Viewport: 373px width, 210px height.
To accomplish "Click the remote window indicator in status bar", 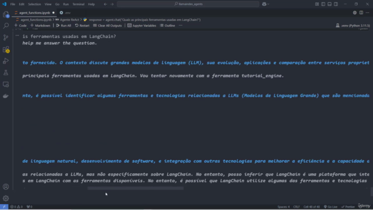I will pos(4,206).
